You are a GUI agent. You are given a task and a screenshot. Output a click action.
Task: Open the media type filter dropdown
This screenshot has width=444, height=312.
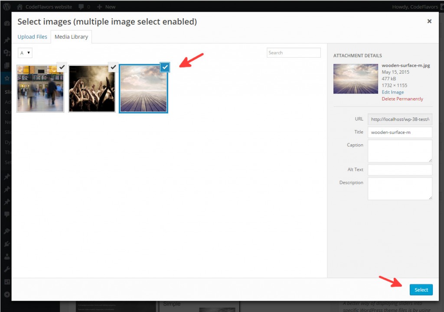[25, 52]
